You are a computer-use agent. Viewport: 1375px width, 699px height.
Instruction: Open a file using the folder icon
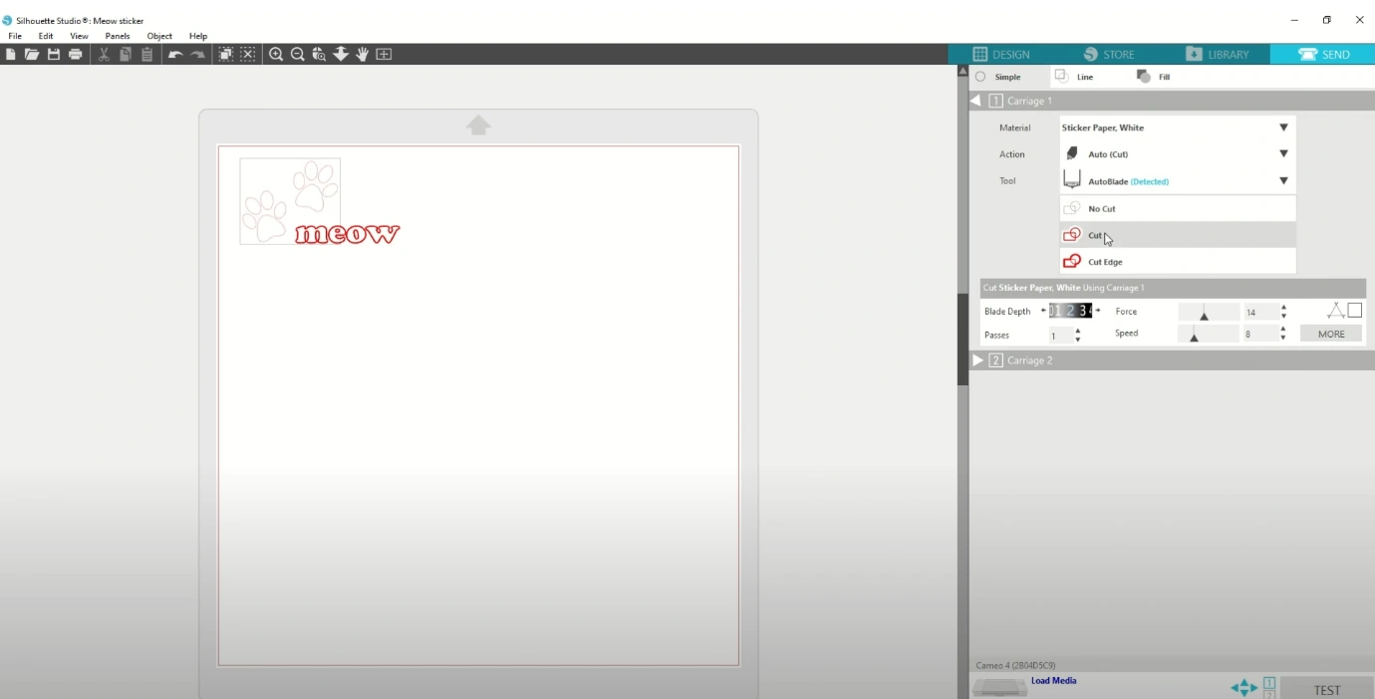click(x=32, y=54)
